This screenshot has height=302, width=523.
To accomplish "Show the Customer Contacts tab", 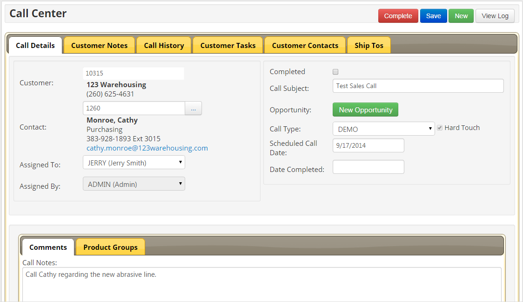I will pyautogui.click(x=305, y=45).
